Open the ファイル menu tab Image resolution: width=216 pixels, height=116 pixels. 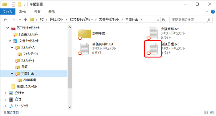point(8,12)
